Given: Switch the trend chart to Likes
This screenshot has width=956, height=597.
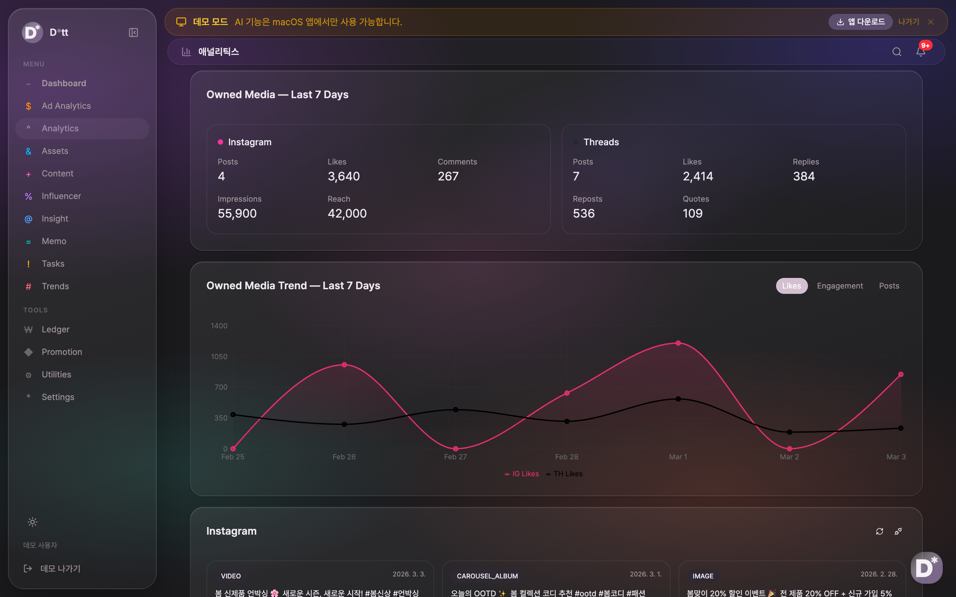Looking at the screenshot, I should (791, 286).
